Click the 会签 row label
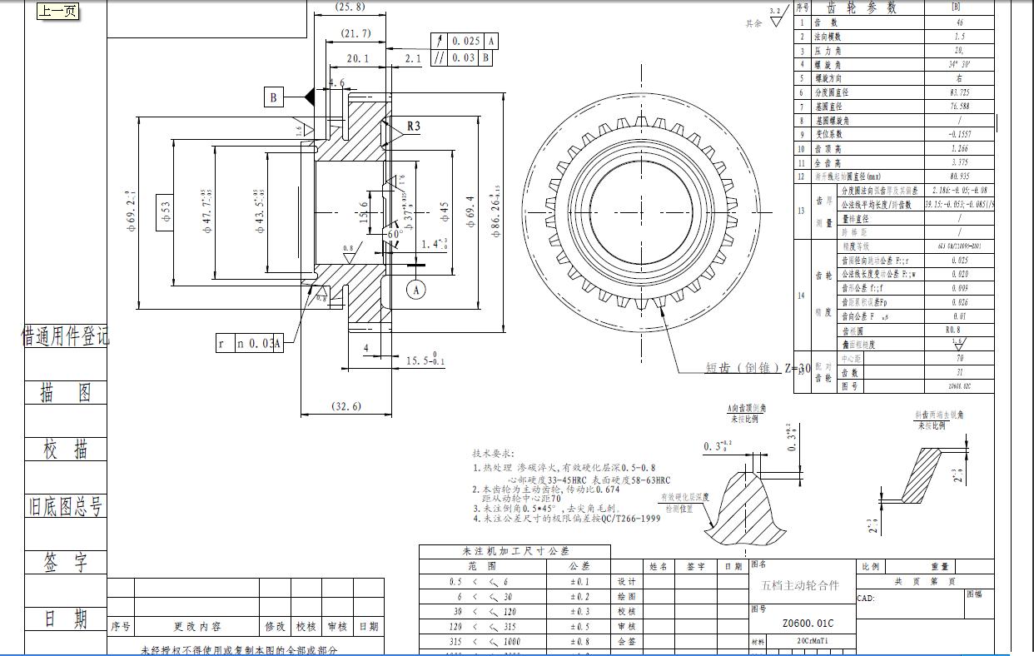Screen dimensions: 1034x656 [627, 642]
